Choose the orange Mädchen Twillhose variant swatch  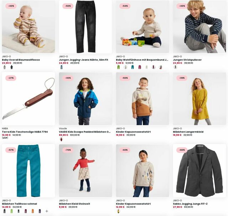tap(33, 211)
